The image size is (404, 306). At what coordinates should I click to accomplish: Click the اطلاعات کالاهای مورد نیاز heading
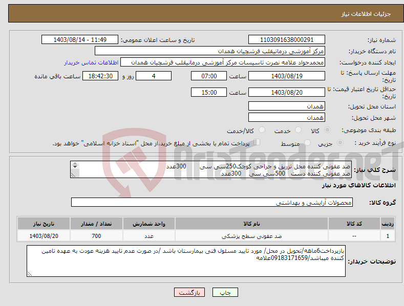point(358,185)
